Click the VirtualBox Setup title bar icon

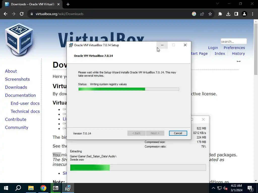(x=71, y=45)
